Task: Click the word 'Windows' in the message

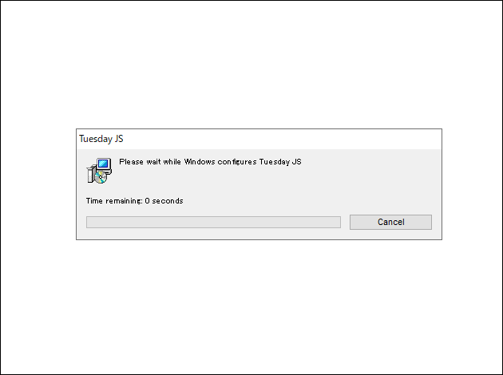Action: [x=200, y=162]
